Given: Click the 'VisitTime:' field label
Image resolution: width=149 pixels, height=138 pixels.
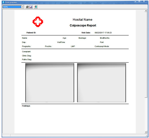Looking at the screenshot, I should click(x=61, y=42).
